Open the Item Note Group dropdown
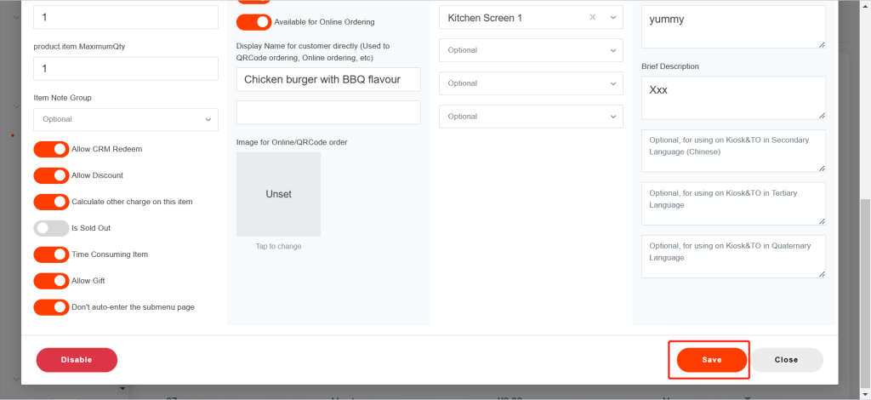Image resolution: width=871 pixels, height=400 pixels. point(125,119)
